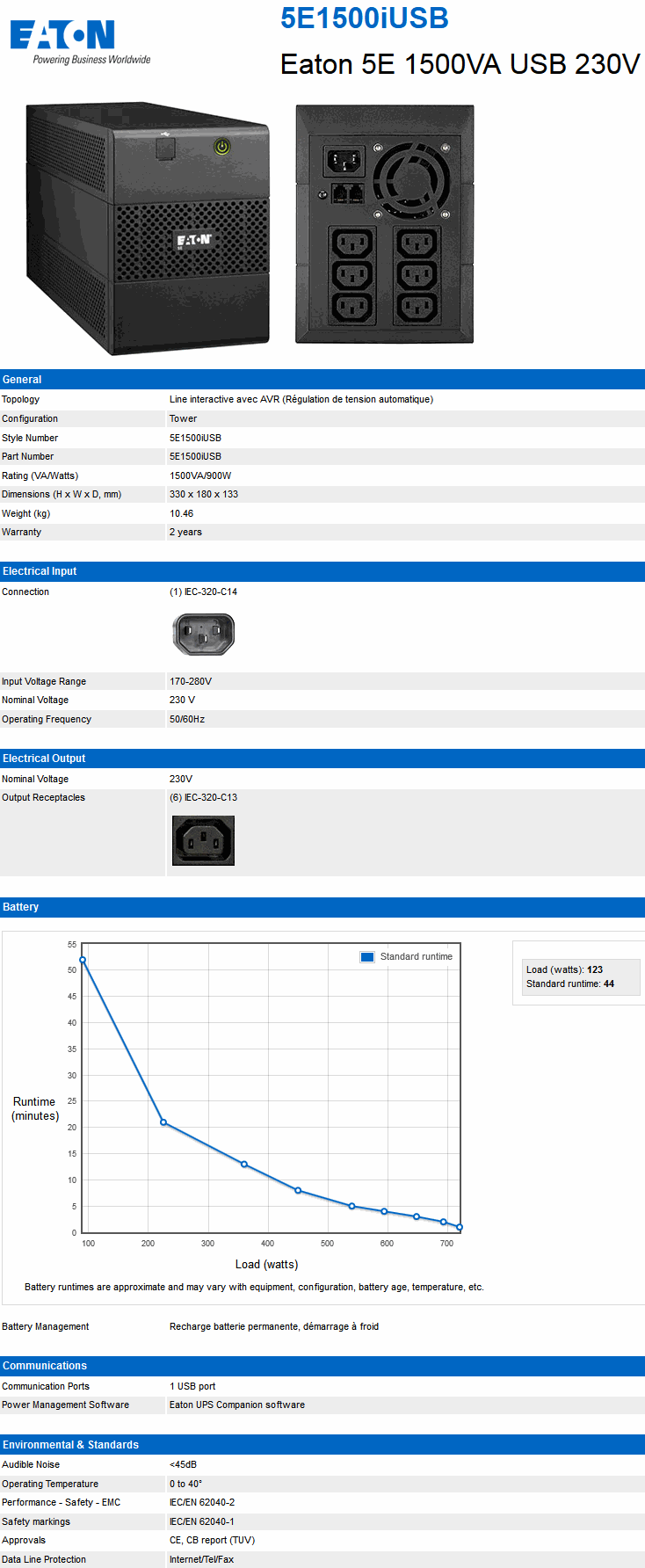The height and width of the screenshot is (1568, 645).
Task: Click the phone line jacks on UPS rear photo
Action: coord(348,193)
